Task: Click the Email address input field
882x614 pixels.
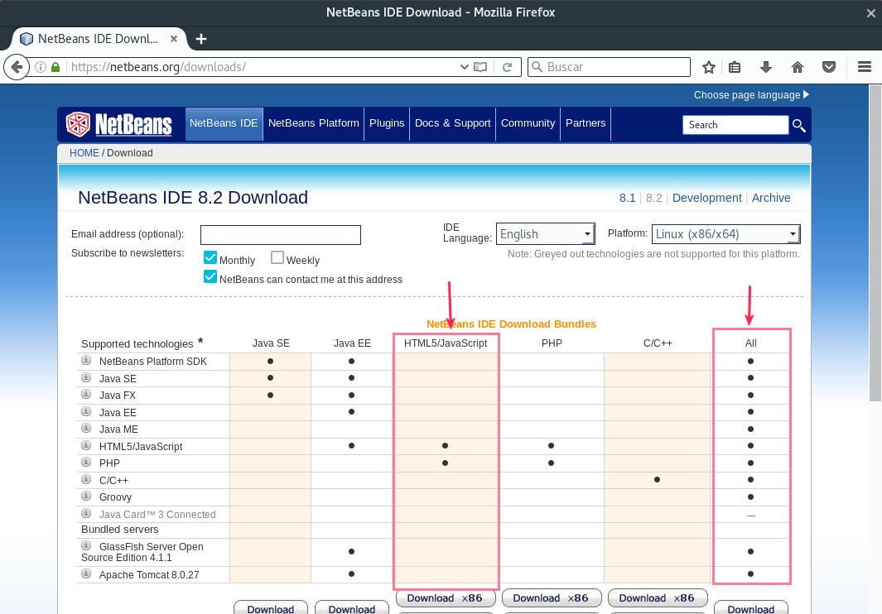Action: tap(281, 235)
